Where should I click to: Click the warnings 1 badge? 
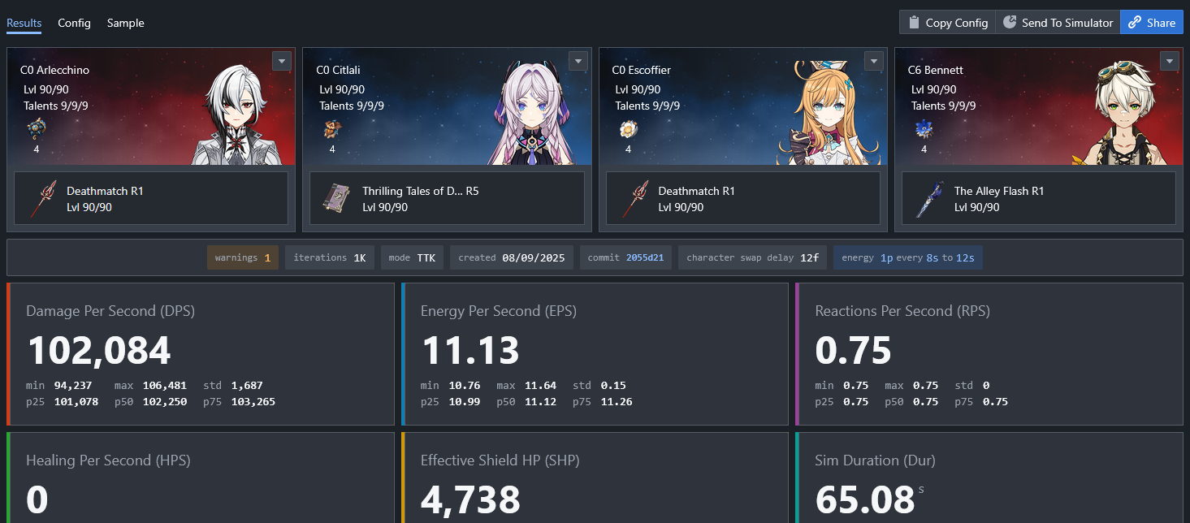click(x=243, y=257)
